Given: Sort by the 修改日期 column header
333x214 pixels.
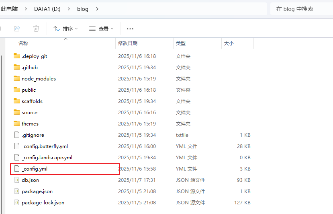Looking at the screenshot, I should tap(128, 43).
